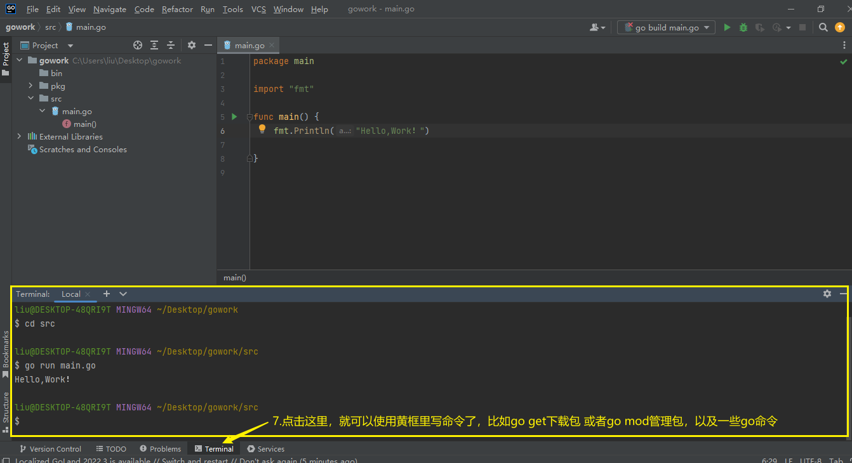This screenshot has width=852, height=463.
Task: Close the Local terminal tab
Action: coord(88,294)
